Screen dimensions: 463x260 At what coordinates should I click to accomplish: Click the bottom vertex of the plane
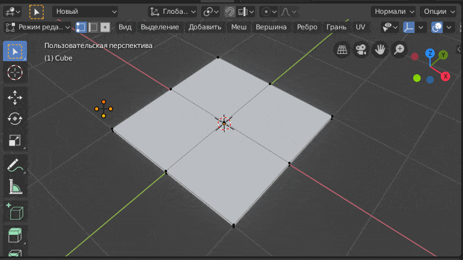[x=234, y=226]
